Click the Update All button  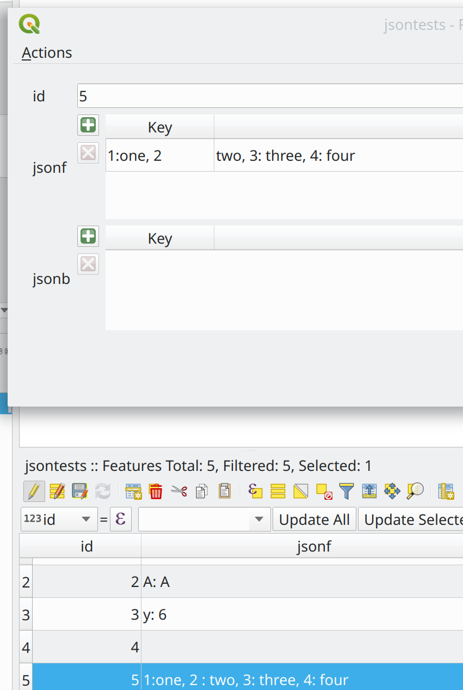pos(314,519)
